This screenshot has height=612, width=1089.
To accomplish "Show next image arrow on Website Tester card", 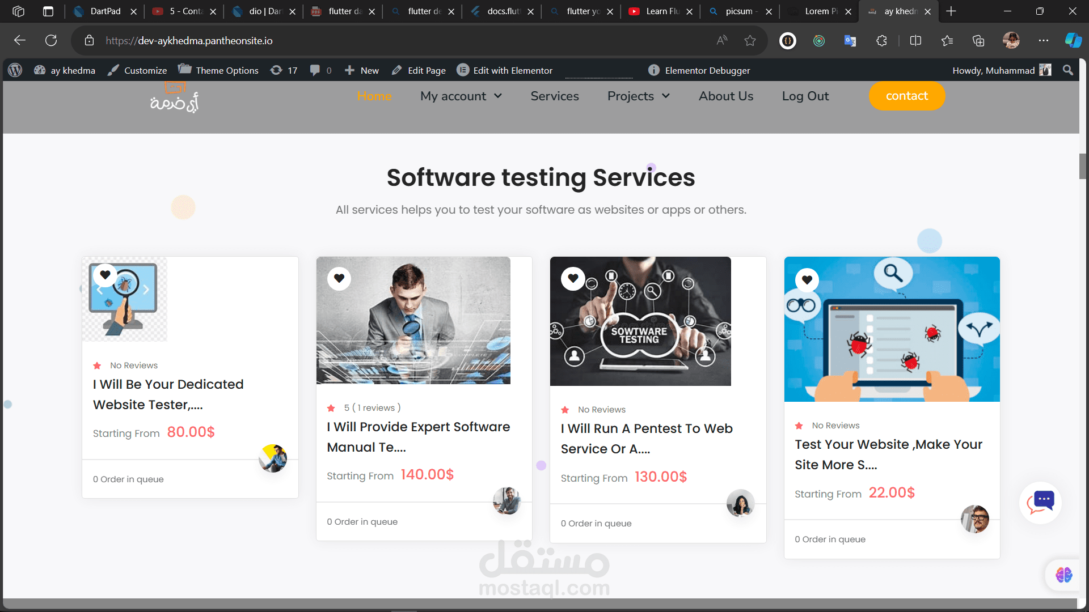I will click(146, 290).
